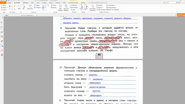Open the Comments dropdown in Manage Comments
This screenshot has height=104, width=185.
111,5
